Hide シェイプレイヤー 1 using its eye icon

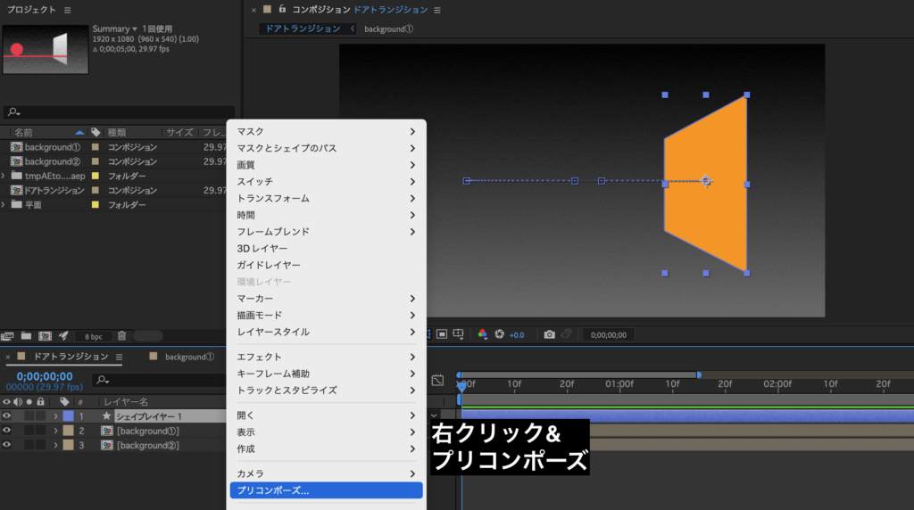[7, 416]
